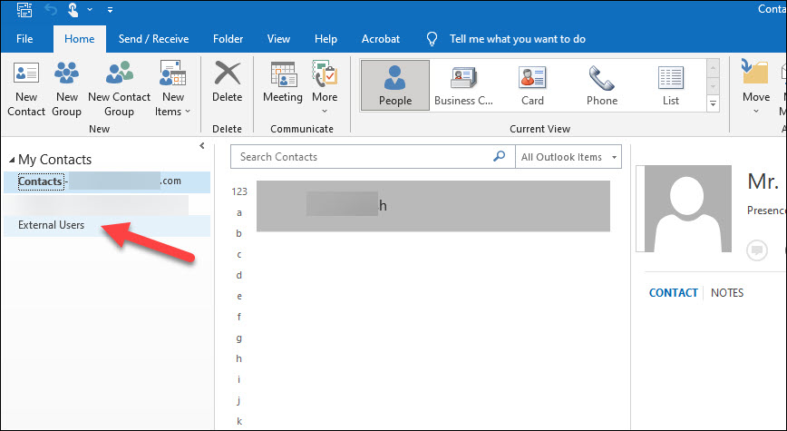Image resolution: width=787 pixels, height=431 pixels.
Task: Click the search magnifier icon
Action: tap(499, 156)
